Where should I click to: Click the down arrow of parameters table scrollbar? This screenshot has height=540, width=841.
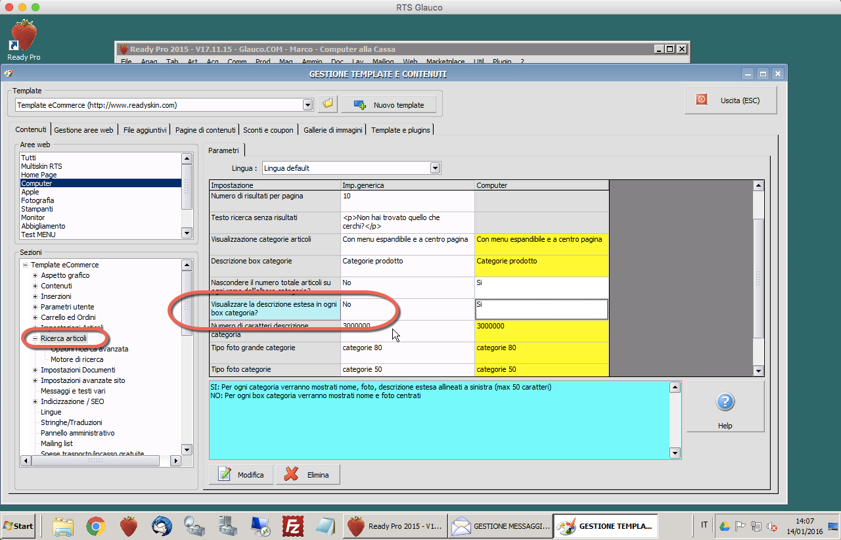pos(759,371)
